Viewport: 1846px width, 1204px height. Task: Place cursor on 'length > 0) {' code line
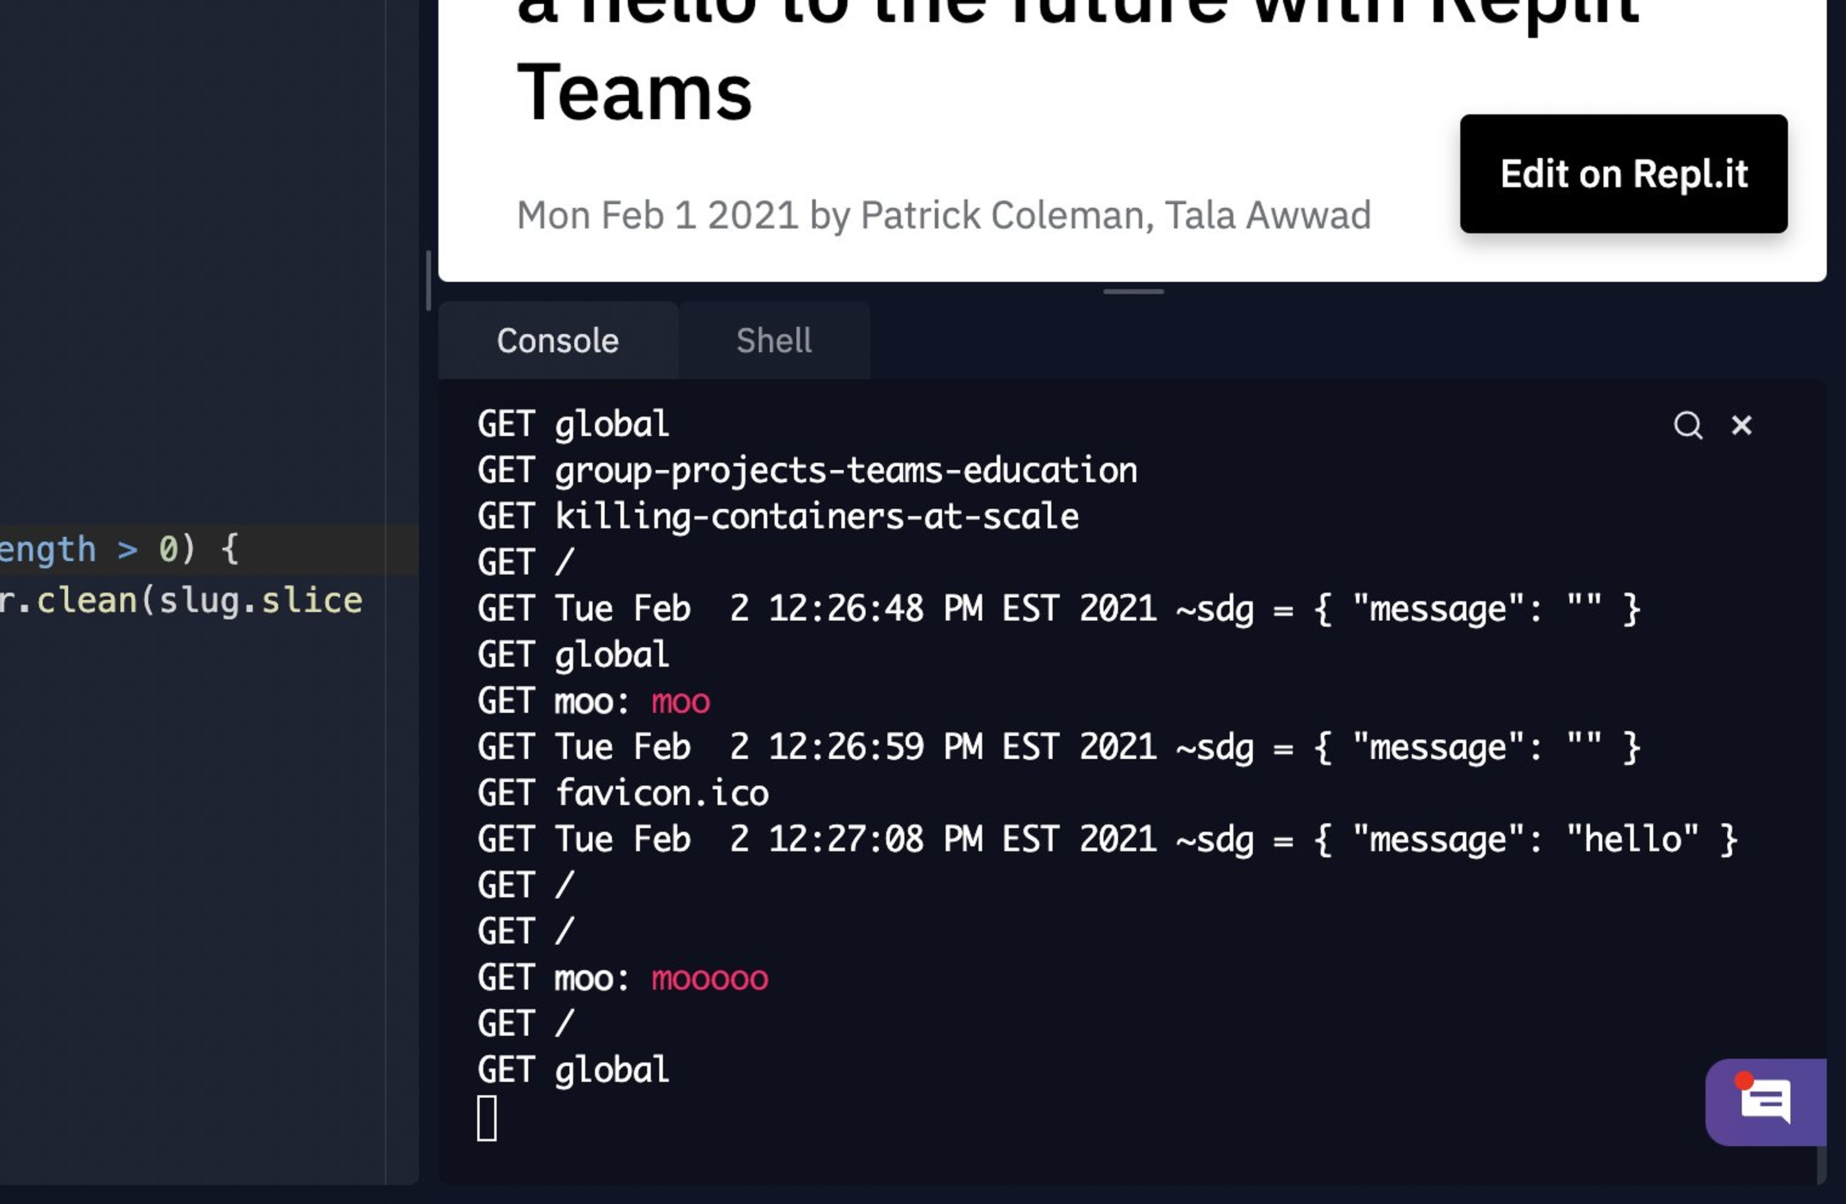point(116,549)
